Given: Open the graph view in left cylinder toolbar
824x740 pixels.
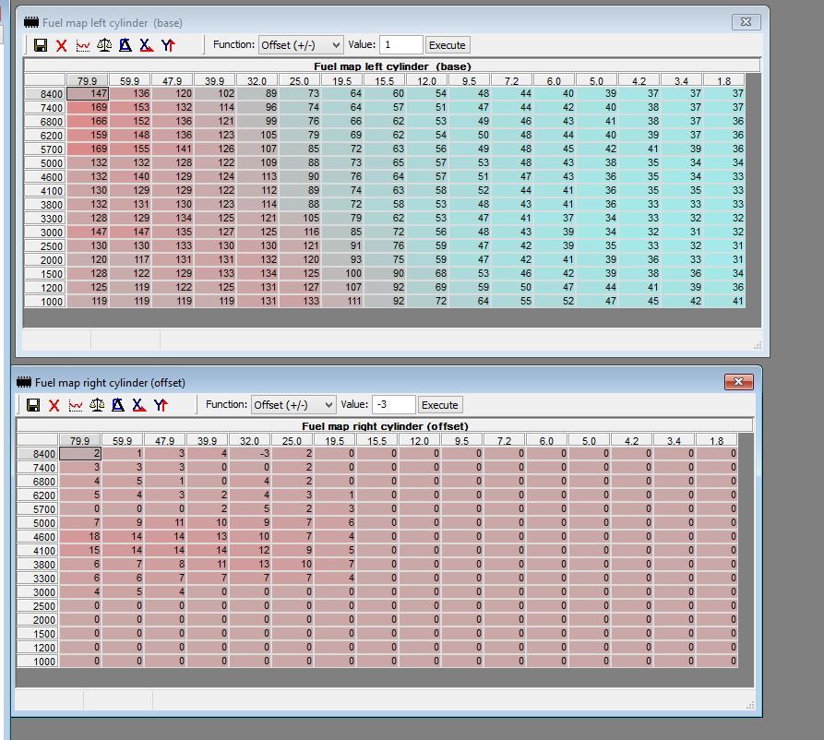Looking at the screenshot, I should click(83, 46).
